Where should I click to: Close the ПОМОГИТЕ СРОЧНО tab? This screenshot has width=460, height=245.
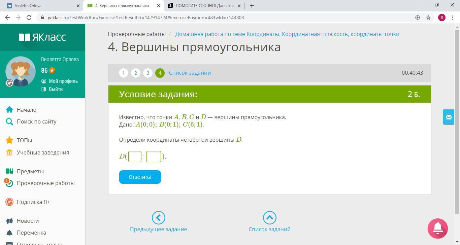(239, 6)
